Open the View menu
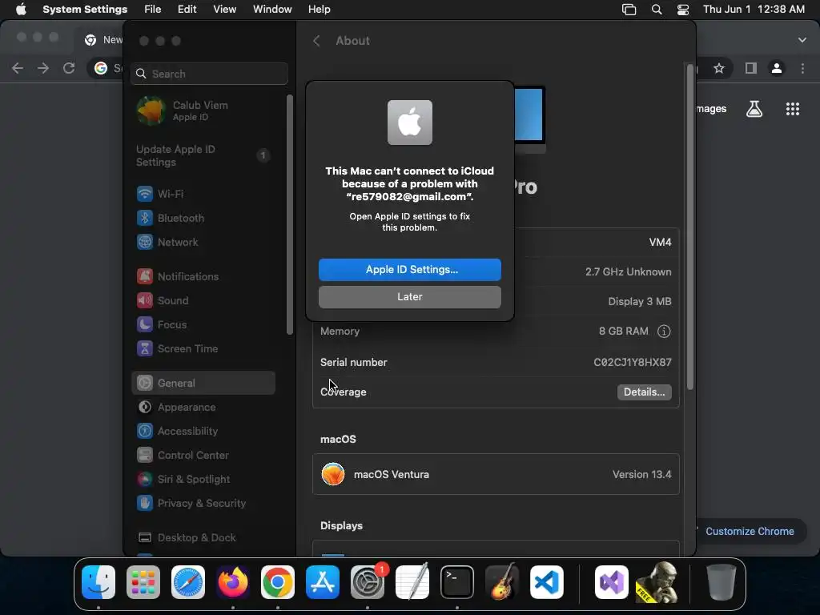The width and height of the screenshot is (820, 615). pyautogui.click(x=224, y=10)
